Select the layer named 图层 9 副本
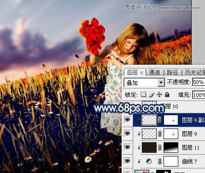 [x=193, y=120]
